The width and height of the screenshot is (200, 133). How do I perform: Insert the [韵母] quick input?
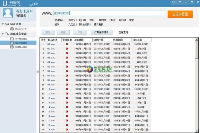(x=122, y=20)
